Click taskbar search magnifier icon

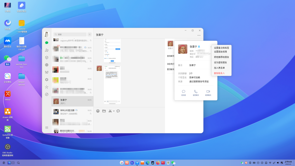[x=18, y=163]
